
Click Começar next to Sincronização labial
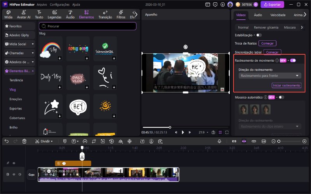coord(272,52)
